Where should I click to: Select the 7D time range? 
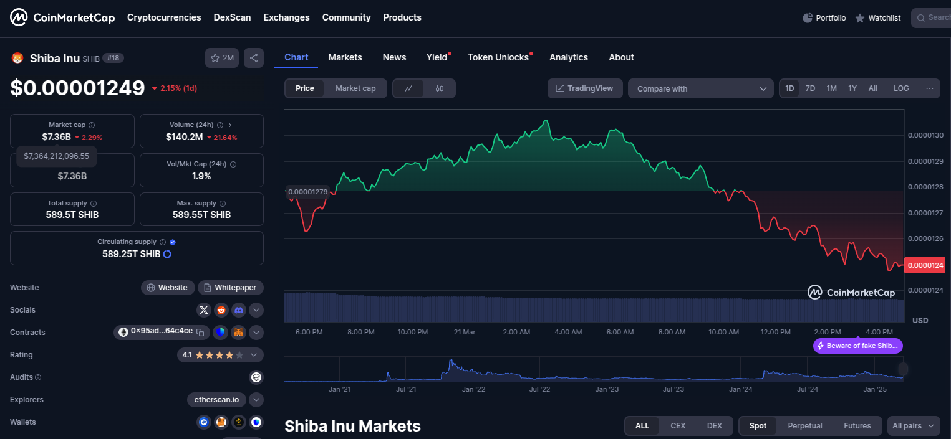810,88
